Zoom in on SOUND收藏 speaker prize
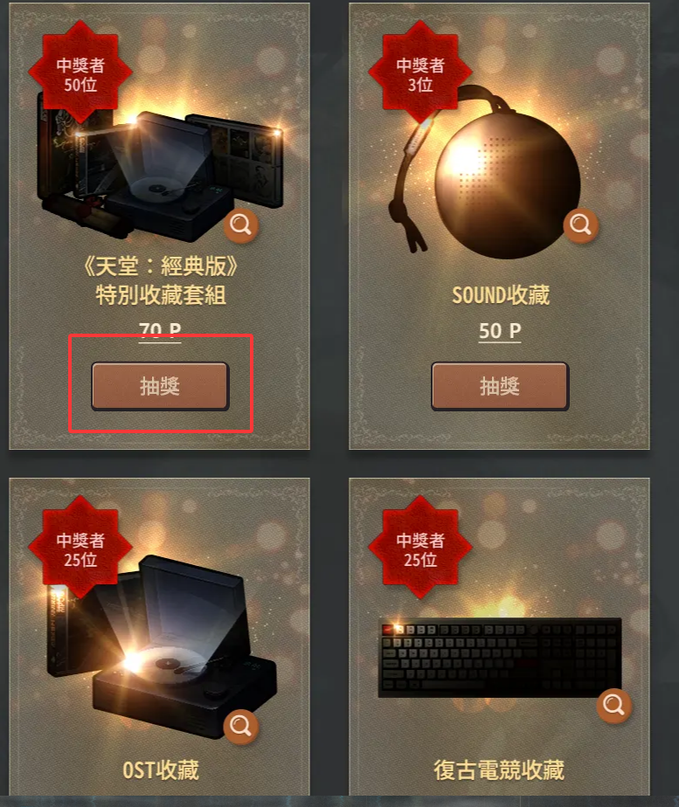The height and width of the screenshot is (807, 679). click(x=580, y=225)
